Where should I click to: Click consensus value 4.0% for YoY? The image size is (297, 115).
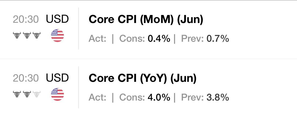[x=159, y=97]
